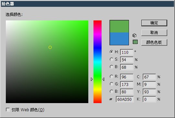
Task: Select the B brightness radio button
Action: tap(111, 67)
